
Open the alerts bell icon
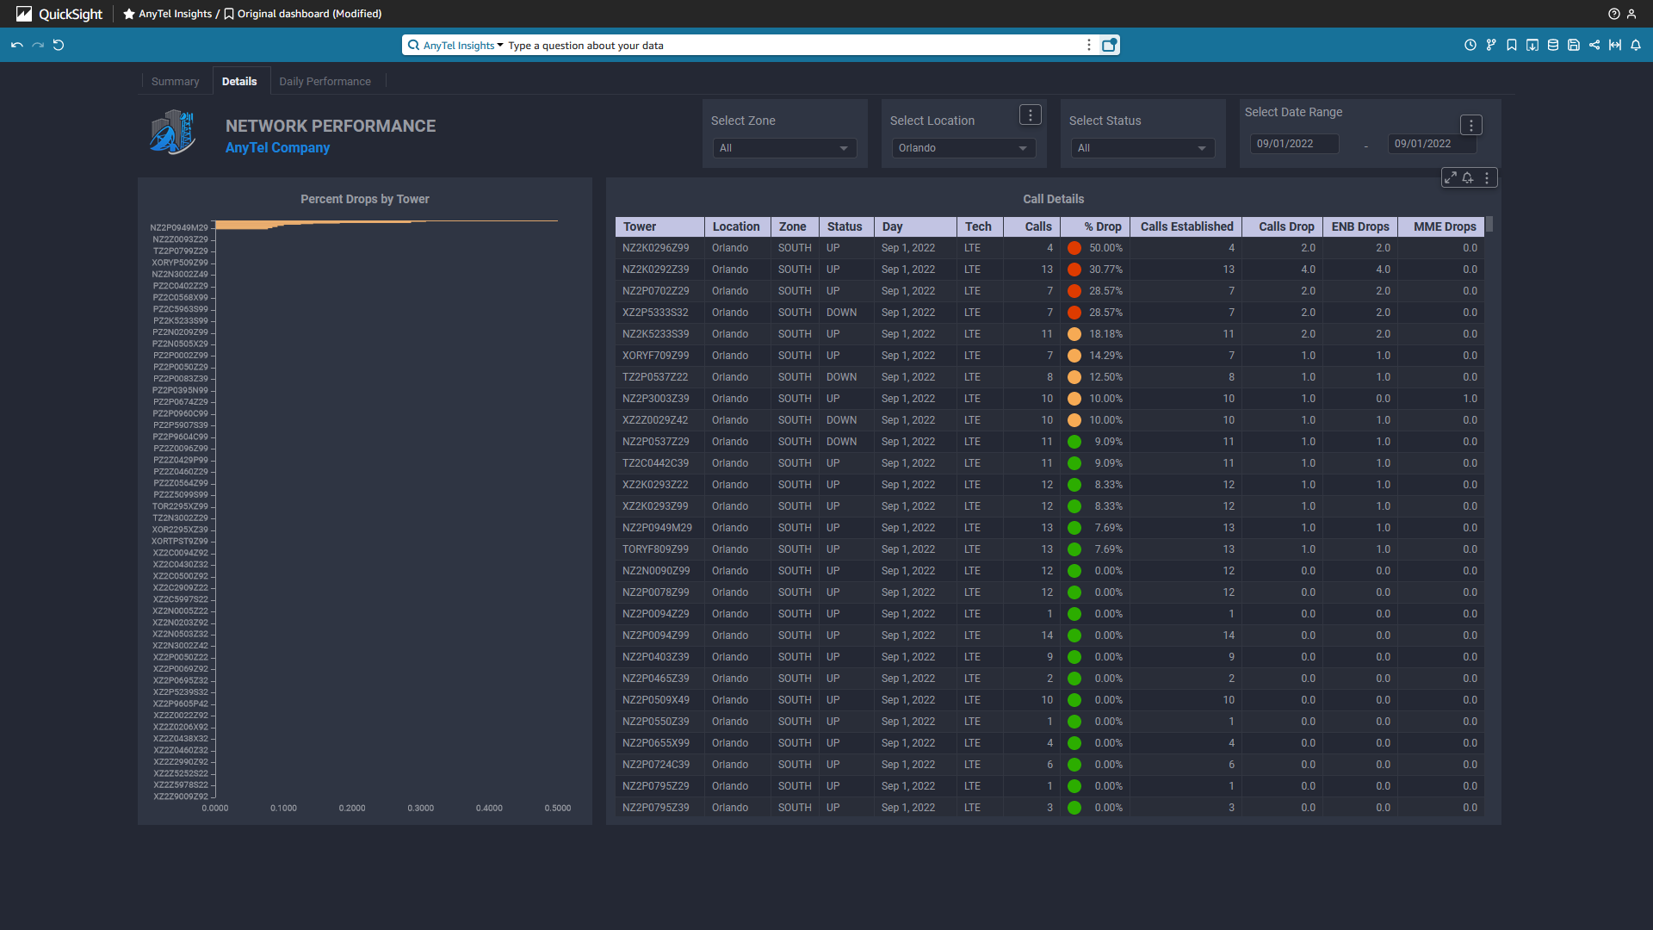pos(1636,45)
